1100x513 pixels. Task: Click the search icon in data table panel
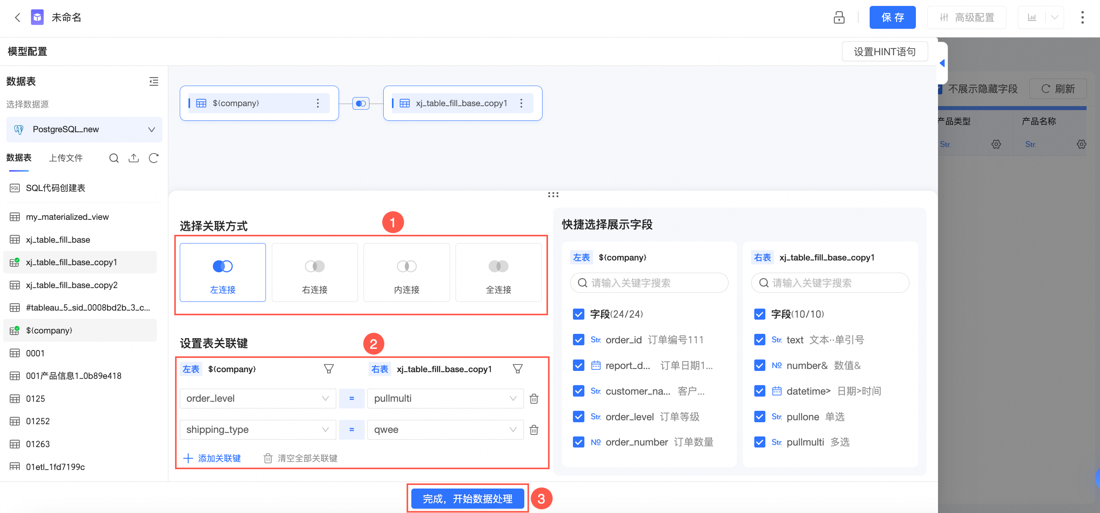coord(113,158)
